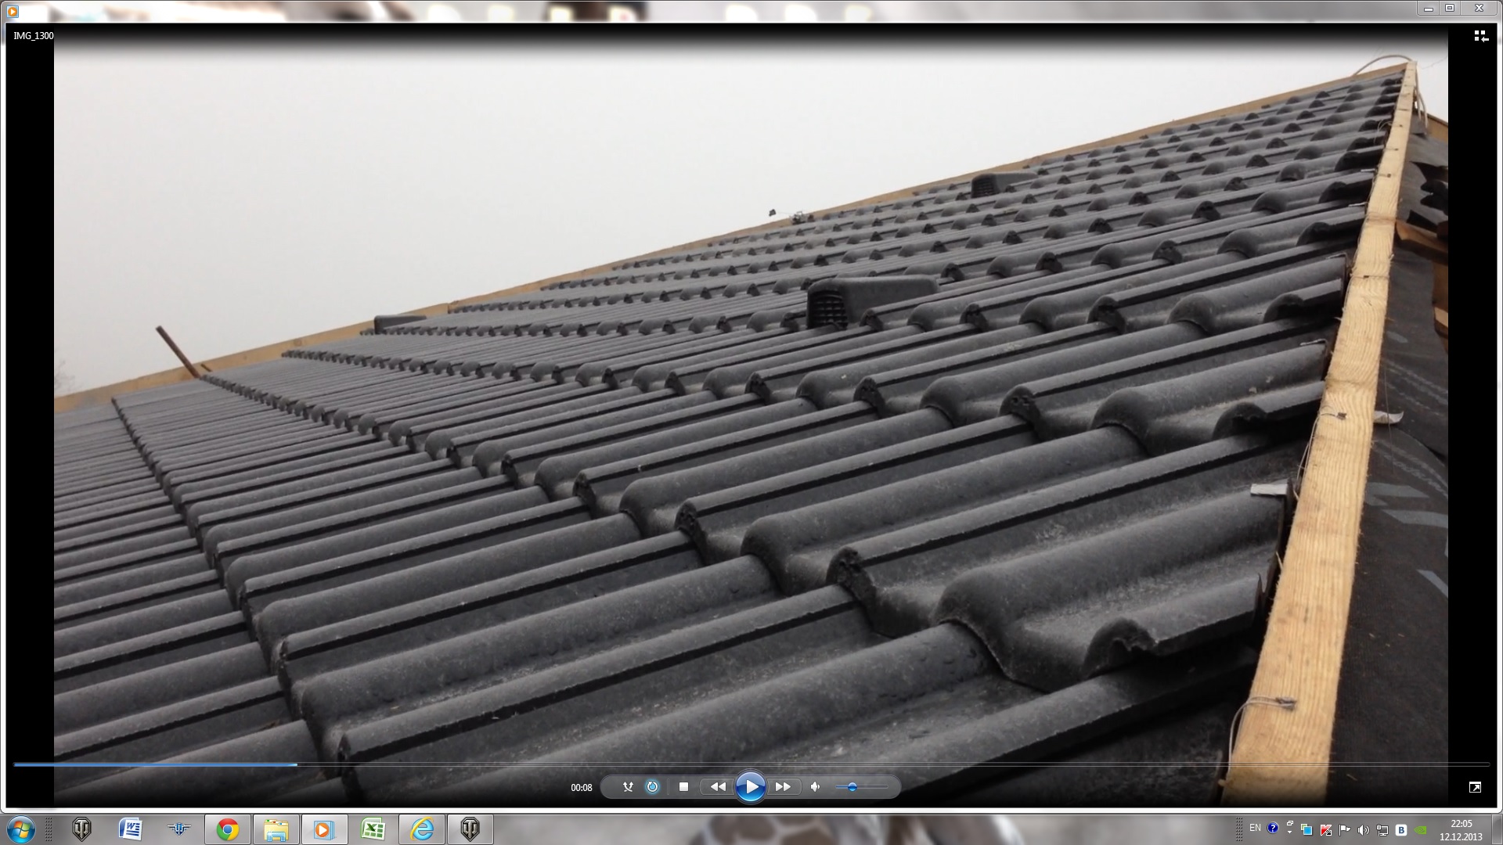
Task: Open VKontakte tray icon
Action: pos(1401,830)
